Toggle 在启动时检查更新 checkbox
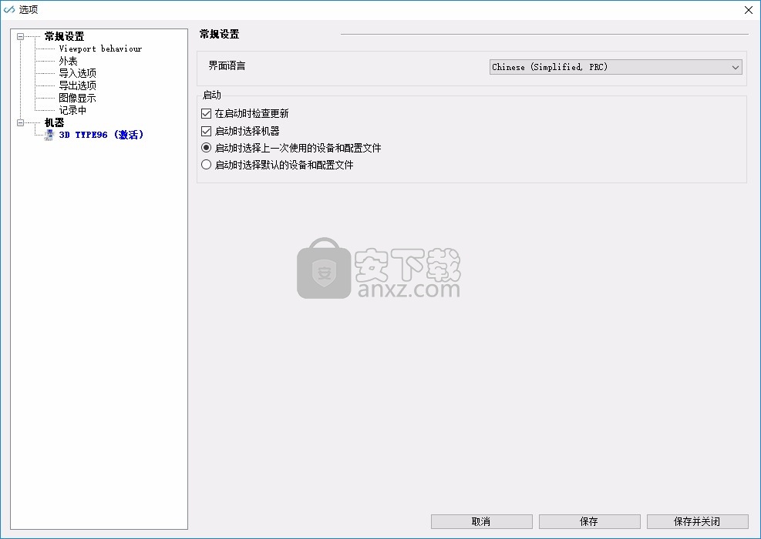Screen dimensions: 761x539 click(x=206, y=113)
